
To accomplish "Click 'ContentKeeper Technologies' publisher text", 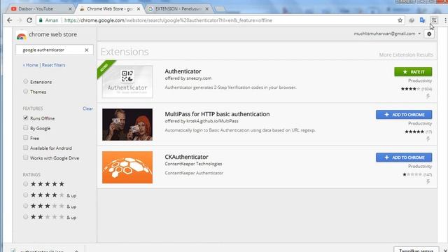I will (193, 164).
